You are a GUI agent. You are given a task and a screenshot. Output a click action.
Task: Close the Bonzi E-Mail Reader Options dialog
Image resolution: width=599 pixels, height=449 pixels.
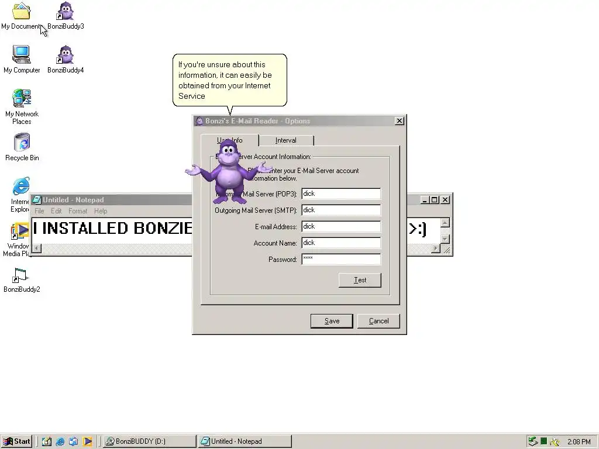pyautogui.click(x=399, y=121)
